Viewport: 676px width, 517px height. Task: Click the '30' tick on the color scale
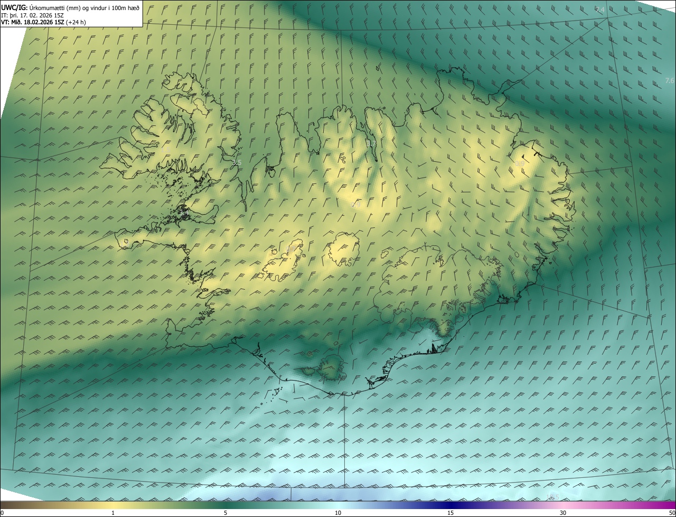(563, 513)
